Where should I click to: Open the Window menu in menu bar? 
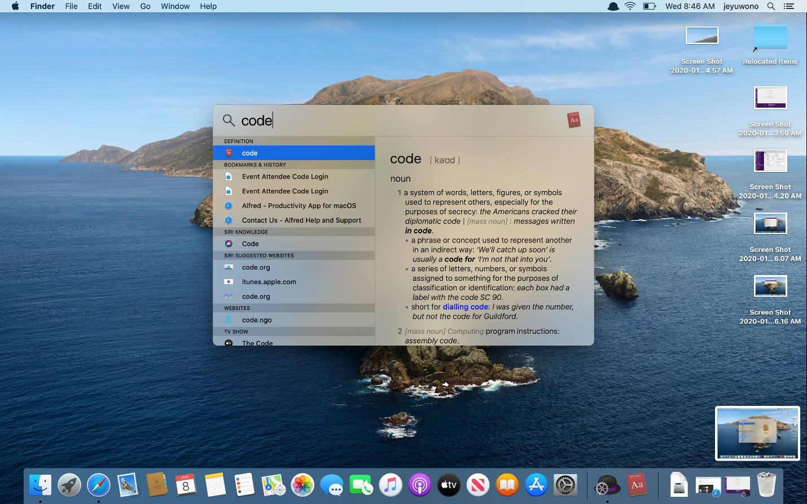click(175, 6)
